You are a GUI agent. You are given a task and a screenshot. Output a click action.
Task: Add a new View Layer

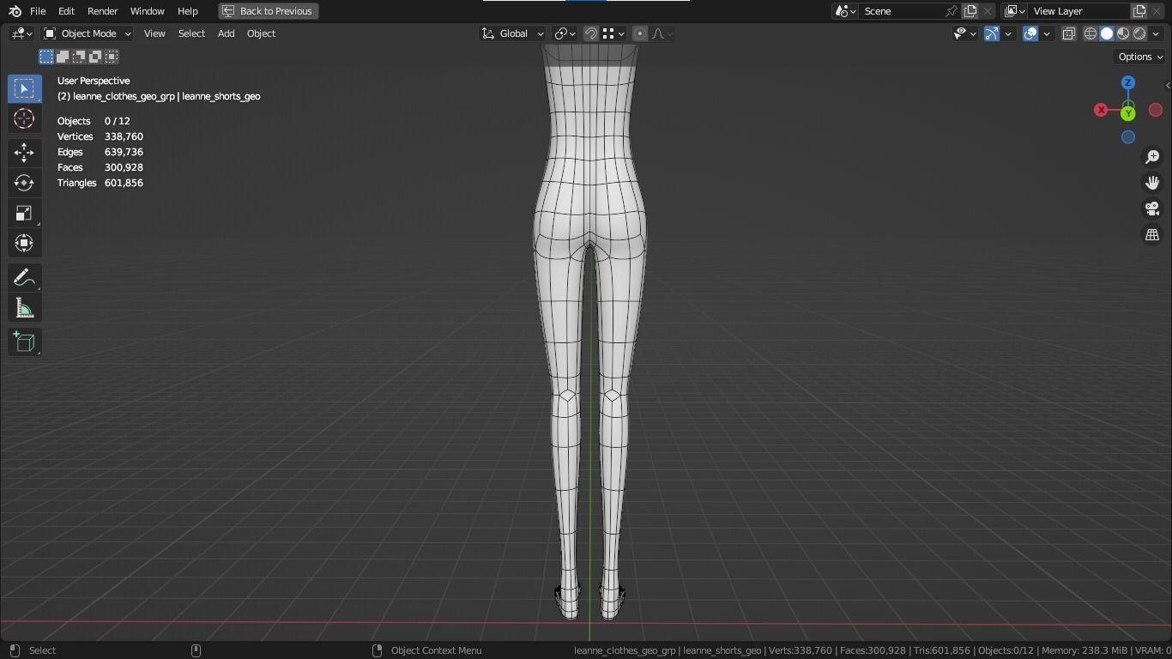click(x=1139, y=11)
